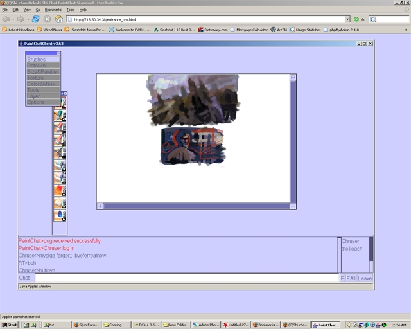Open Firefox Help menu
Image resolution: width=411 pixels, height=329 pixels.
tap(83, 10)
